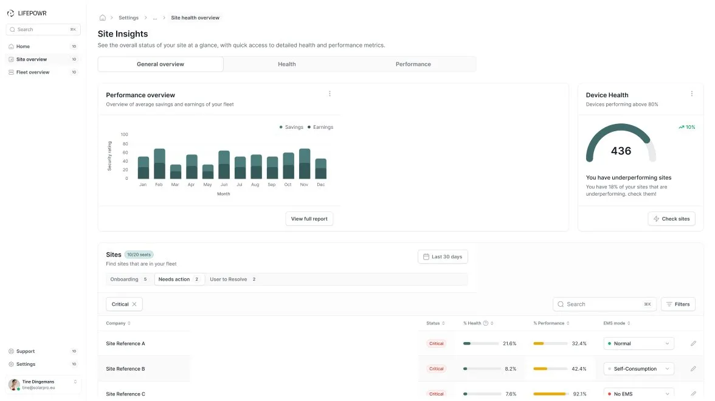The image size is (715, 401).
Task: Select the Onboarding sites tab
Action: 129,279
